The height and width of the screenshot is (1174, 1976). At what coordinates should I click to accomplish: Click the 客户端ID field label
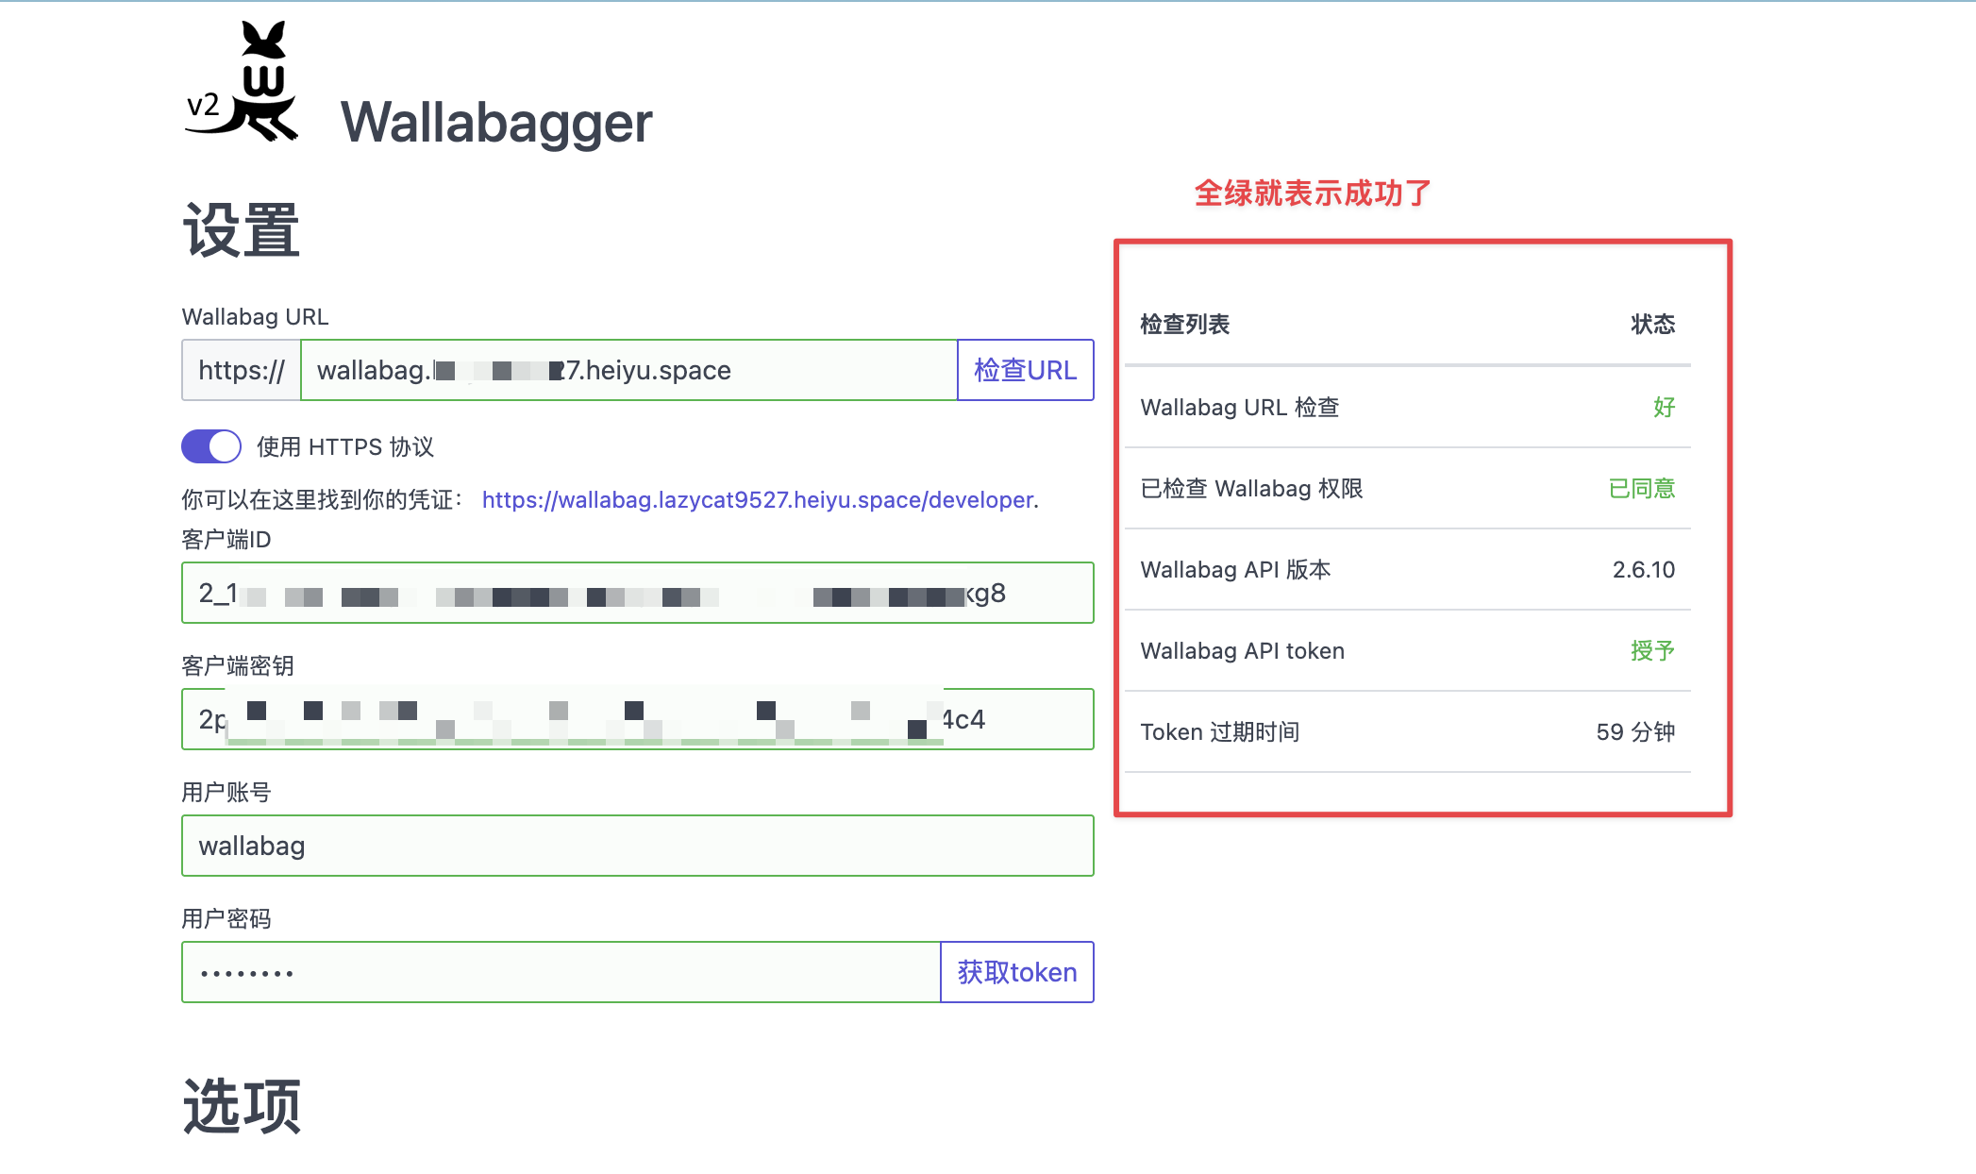coord(226,539)
